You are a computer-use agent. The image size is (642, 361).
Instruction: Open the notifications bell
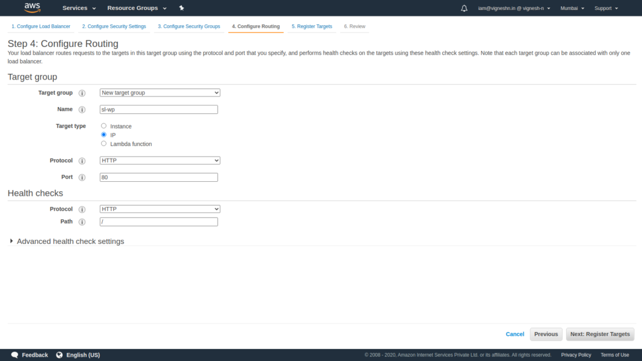pos(464,8)
